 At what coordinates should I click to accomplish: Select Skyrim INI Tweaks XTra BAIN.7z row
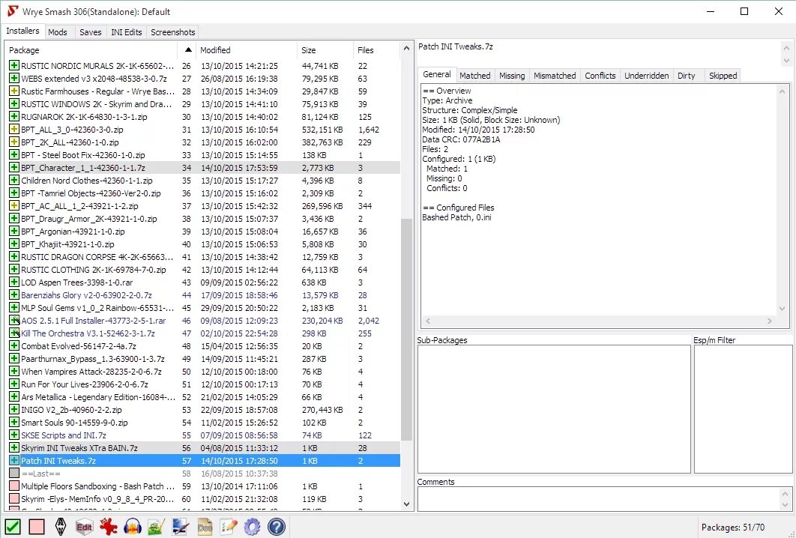tap(203, 447)
